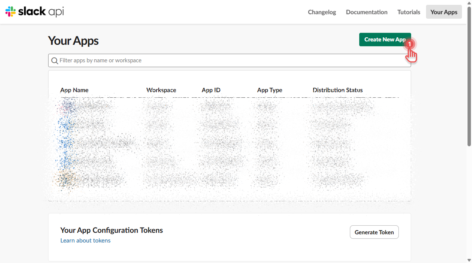Click the Your App Configuration Tokens heading
472x263 pixels.
point(112,230)
